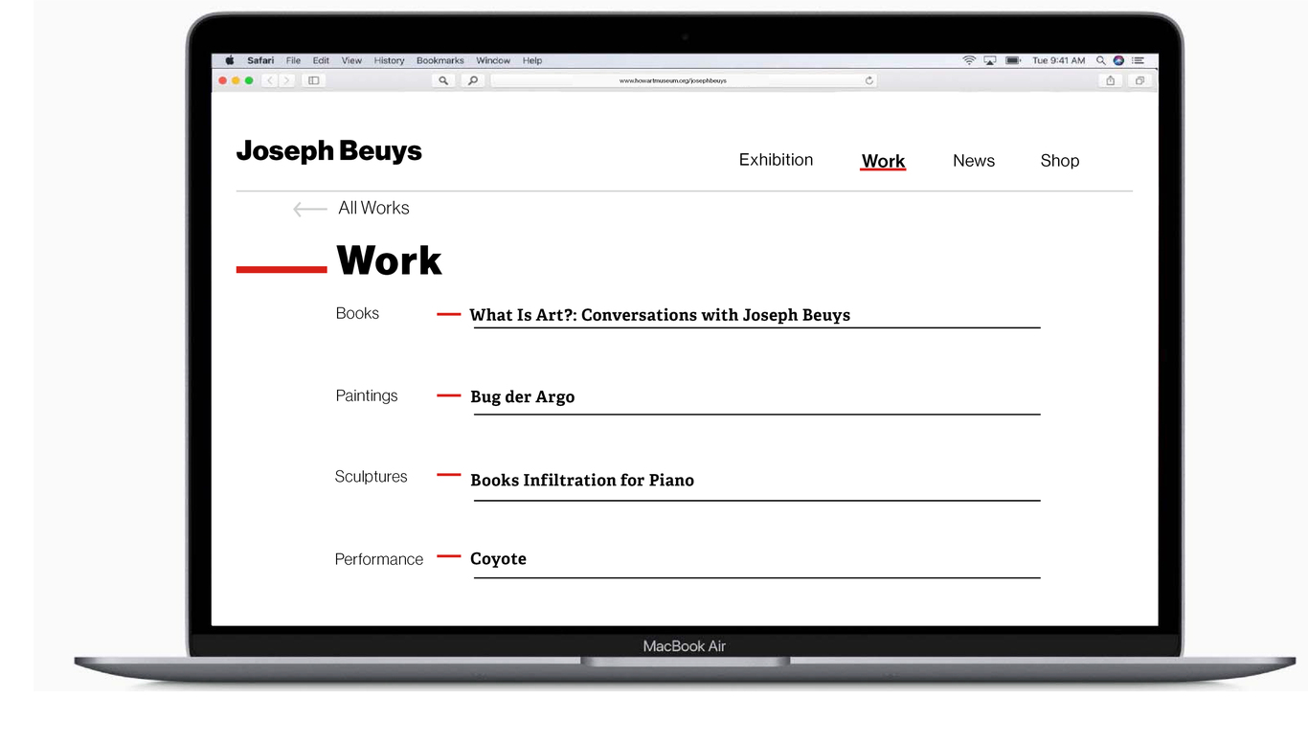Open the Help menu

(532, 60)
